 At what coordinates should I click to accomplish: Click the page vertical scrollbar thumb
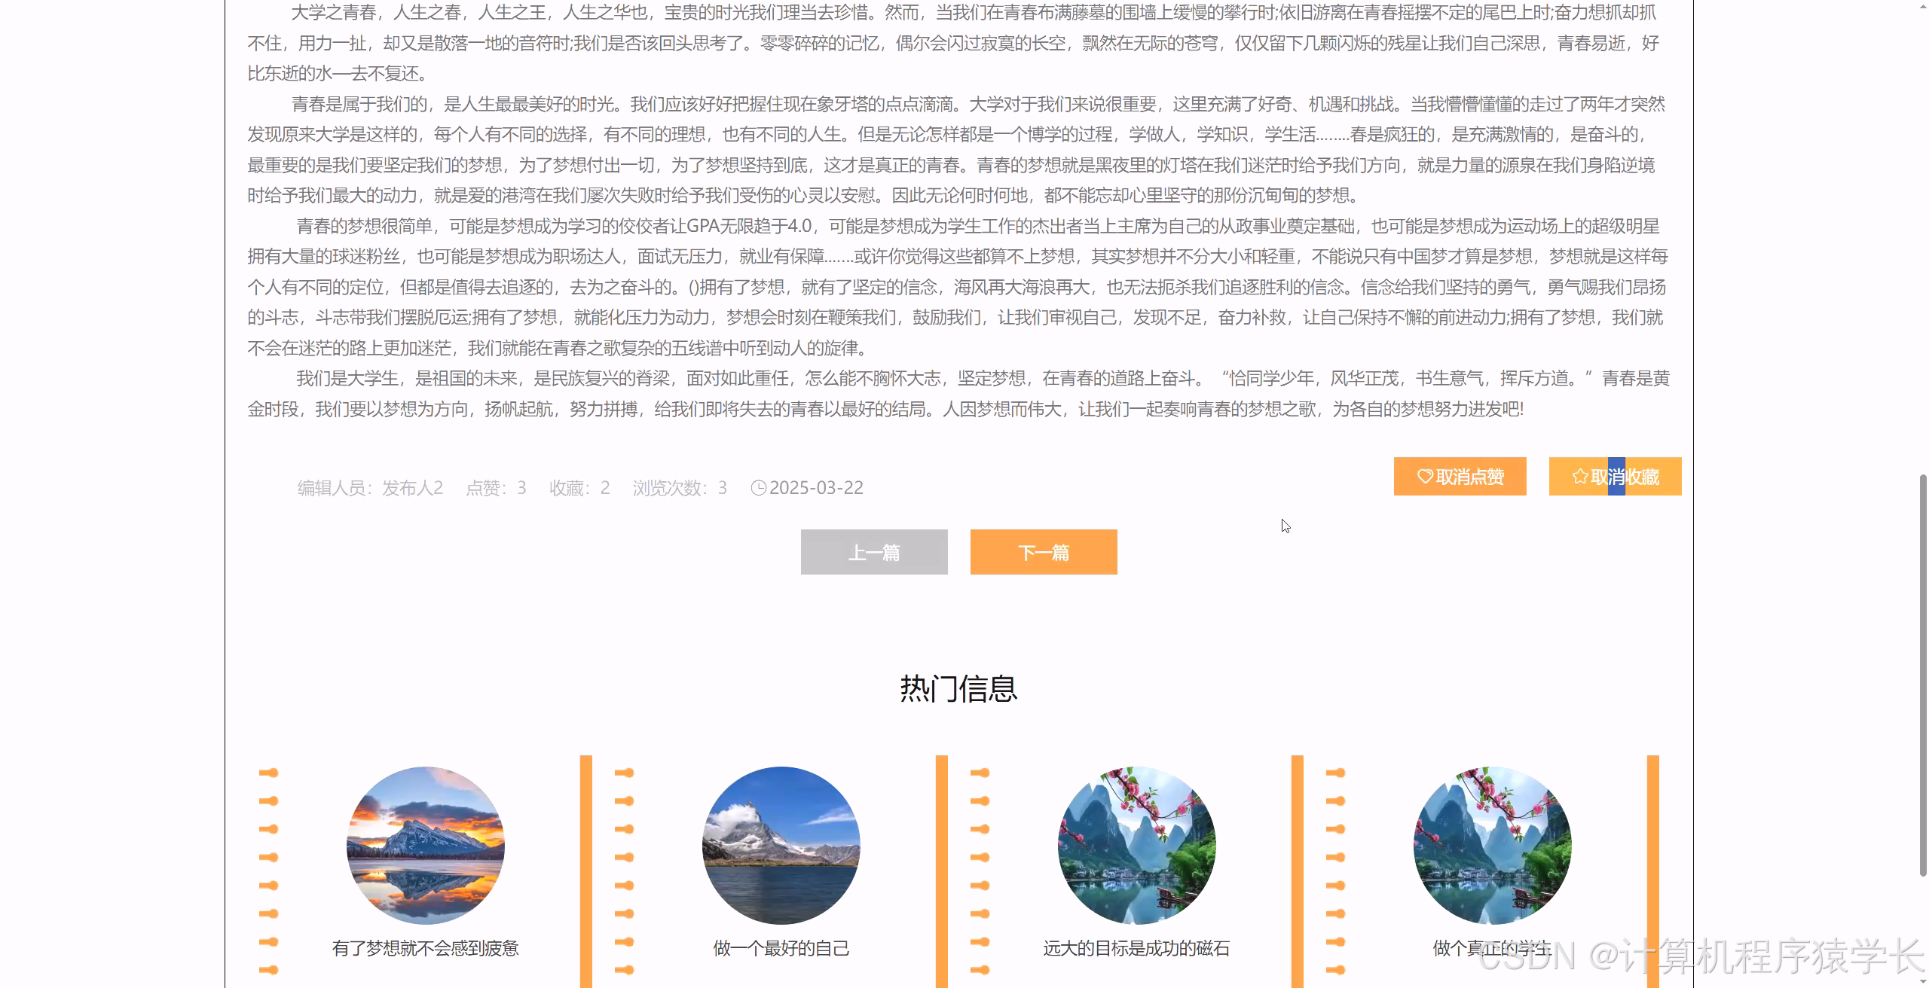click(x=1923, y=675)
